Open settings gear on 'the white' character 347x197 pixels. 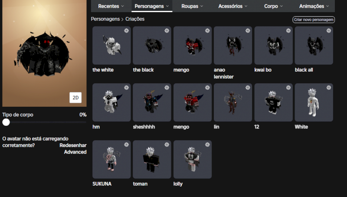(x=126, y=30)
